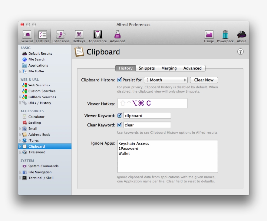Select File Navigation Finder icon
267x221 pixels.
pos(25,172)
